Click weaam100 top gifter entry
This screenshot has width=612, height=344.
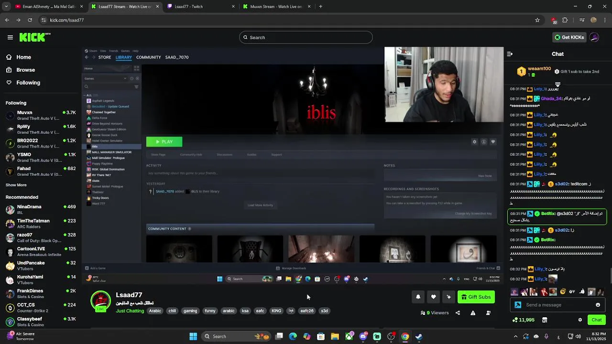pyautogui.click(x=535, y=72)
